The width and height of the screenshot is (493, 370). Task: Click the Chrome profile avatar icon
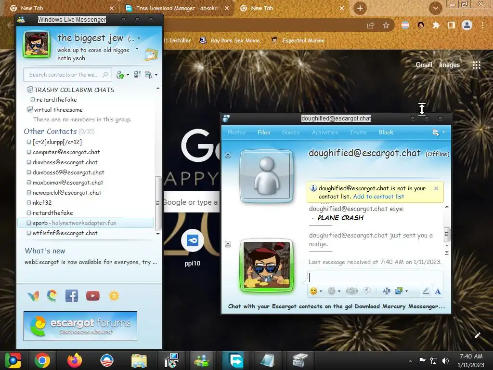pos(467,25)
